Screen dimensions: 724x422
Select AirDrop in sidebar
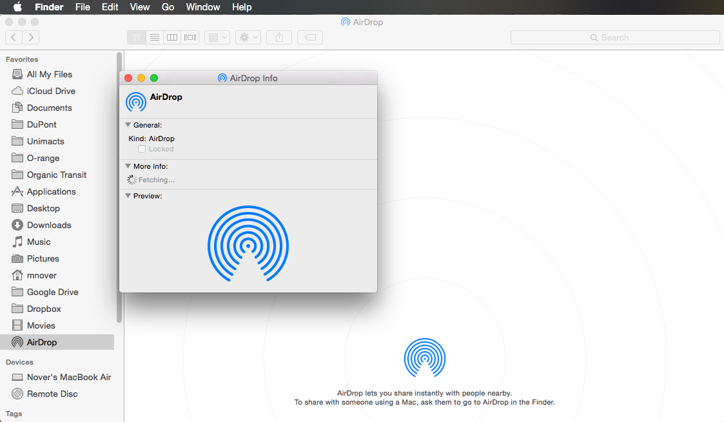point(57,342)
